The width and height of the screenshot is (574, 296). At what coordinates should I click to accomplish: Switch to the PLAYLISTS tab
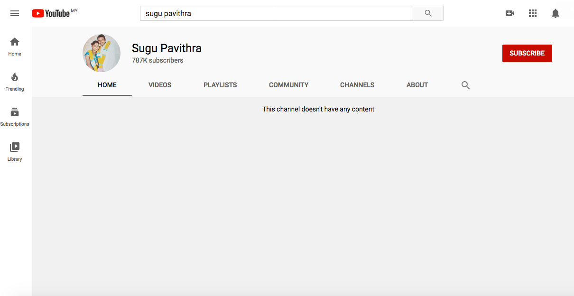[x=220, y=85]
